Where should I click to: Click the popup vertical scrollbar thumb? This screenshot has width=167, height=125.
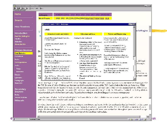[134, 42]
